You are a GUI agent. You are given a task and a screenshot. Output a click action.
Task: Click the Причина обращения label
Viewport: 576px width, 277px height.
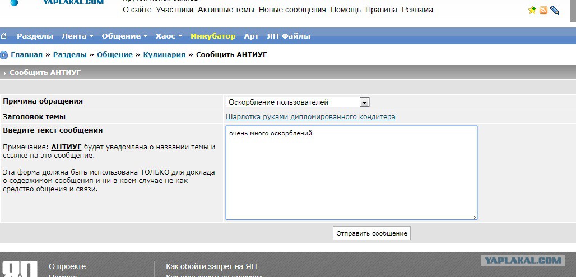click(43, 101)
